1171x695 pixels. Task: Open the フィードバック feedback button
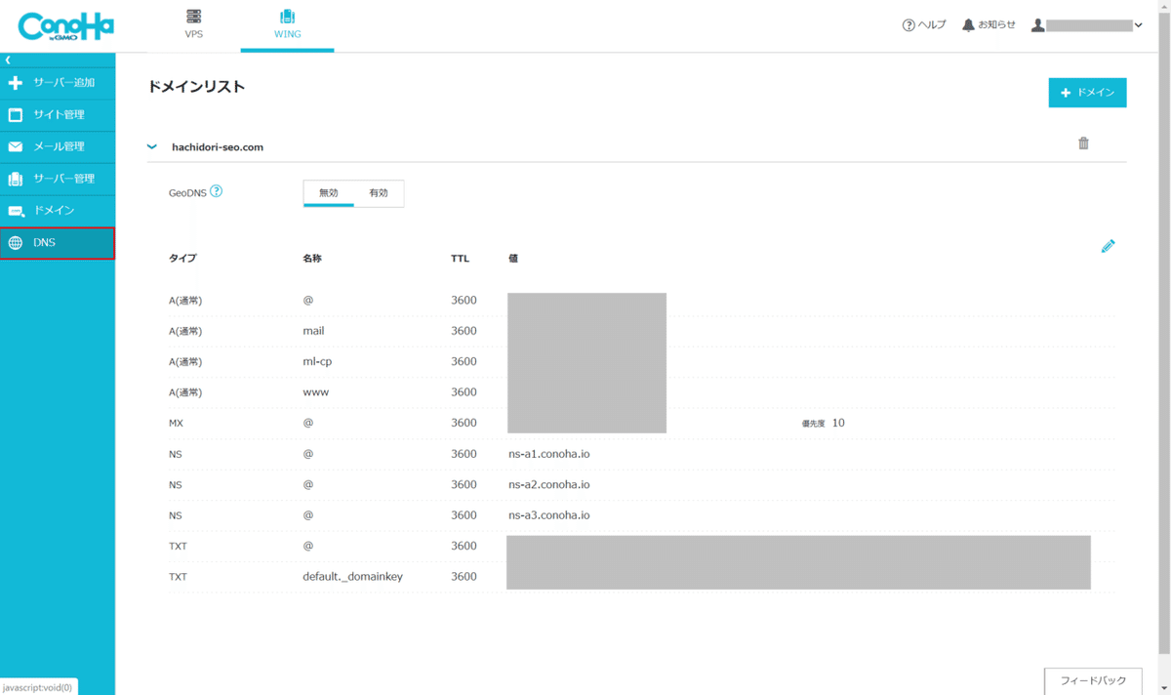tap(1093, 681)
